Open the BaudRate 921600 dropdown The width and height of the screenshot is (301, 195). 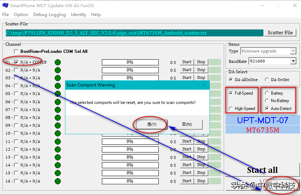point(293,61)
